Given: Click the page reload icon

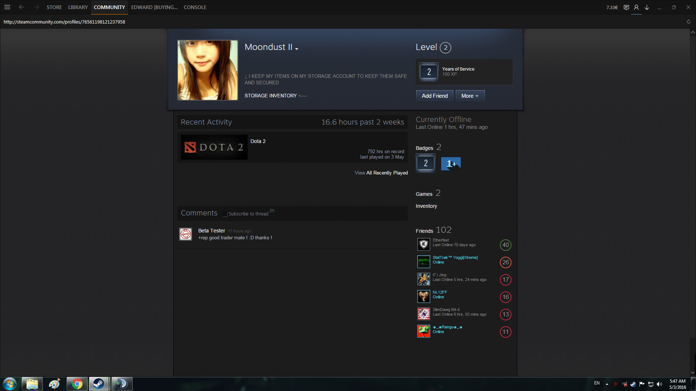Looking at the screenshot, I should (x=688, y=22).
